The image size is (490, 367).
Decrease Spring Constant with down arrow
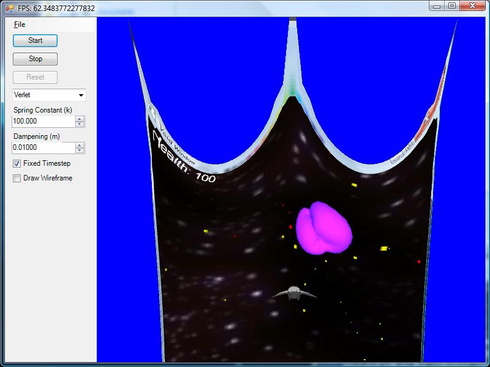tap(80, 124)
